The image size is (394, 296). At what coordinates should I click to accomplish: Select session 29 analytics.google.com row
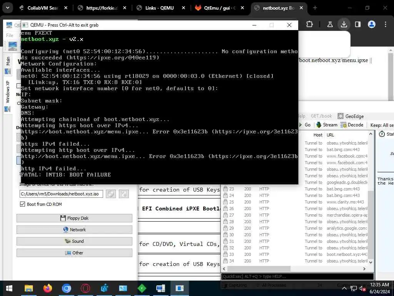click(295, 228)
